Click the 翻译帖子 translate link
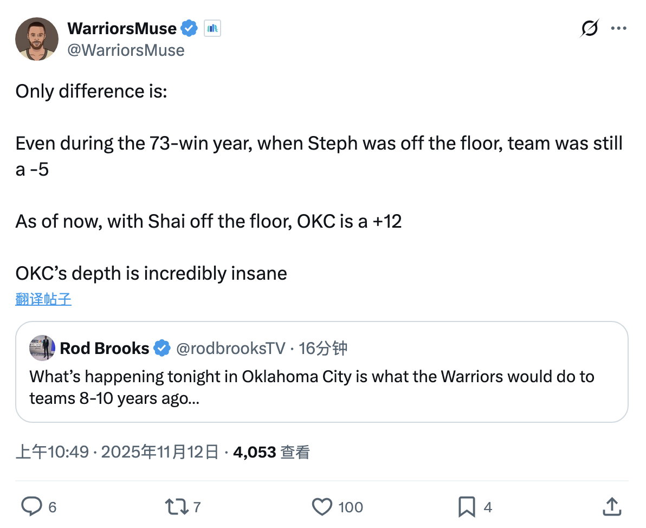This screenshot has height=528, width=646. [43, 299]
